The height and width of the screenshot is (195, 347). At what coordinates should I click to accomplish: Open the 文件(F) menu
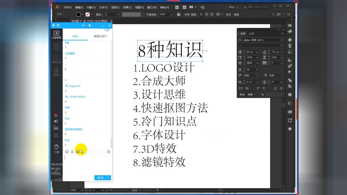click(x=68, y=7)
